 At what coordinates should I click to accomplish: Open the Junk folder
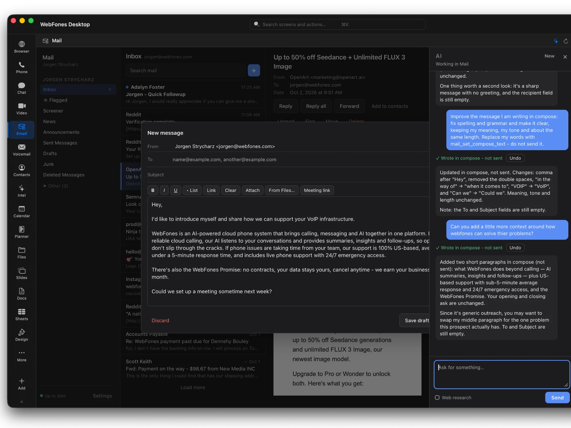(x=78, y=164)
